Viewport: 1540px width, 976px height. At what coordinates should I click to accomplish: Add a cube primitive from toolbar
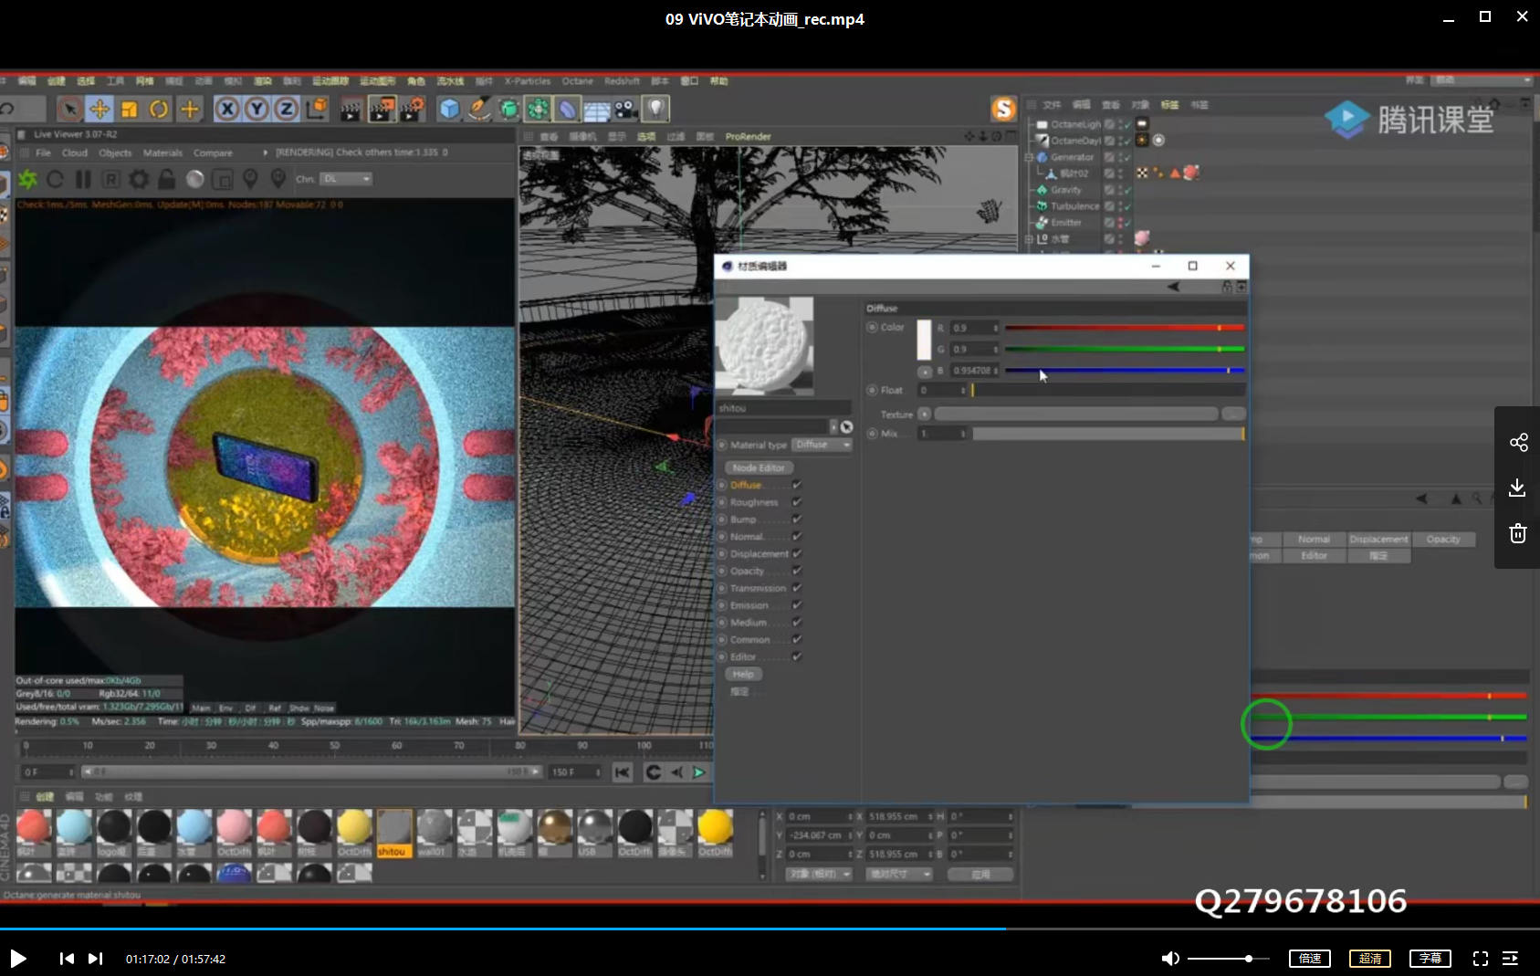pos(449,110)
